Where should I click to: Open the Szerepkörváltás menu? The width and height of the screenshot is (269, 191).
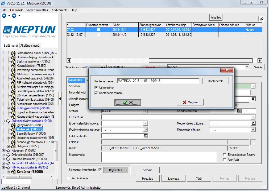click(37, 10)
